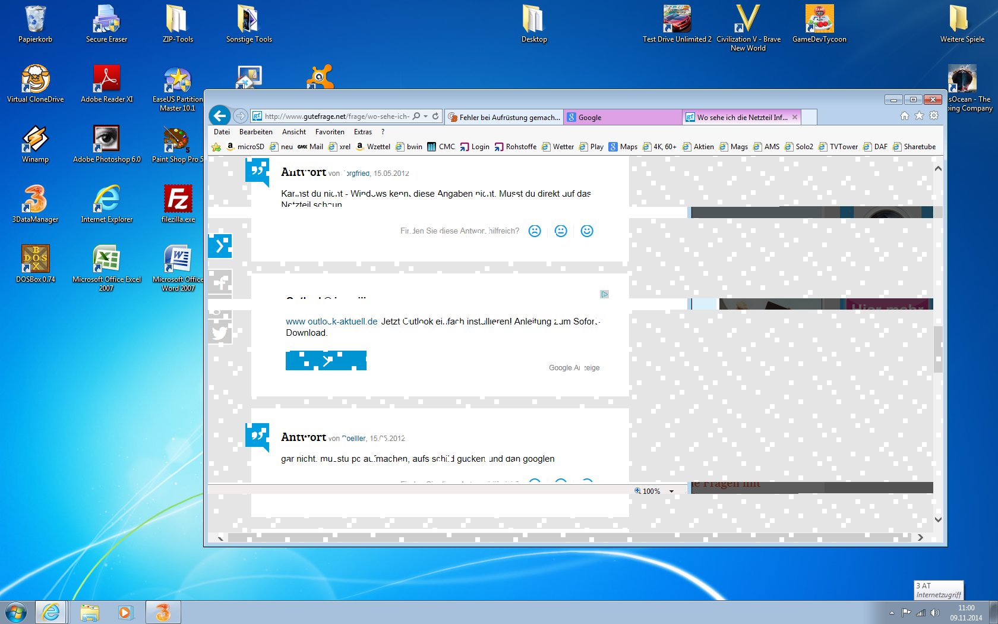Screen dimensions: 998x624
Task: Open Ansicht menu
Action: pos(294,132)
